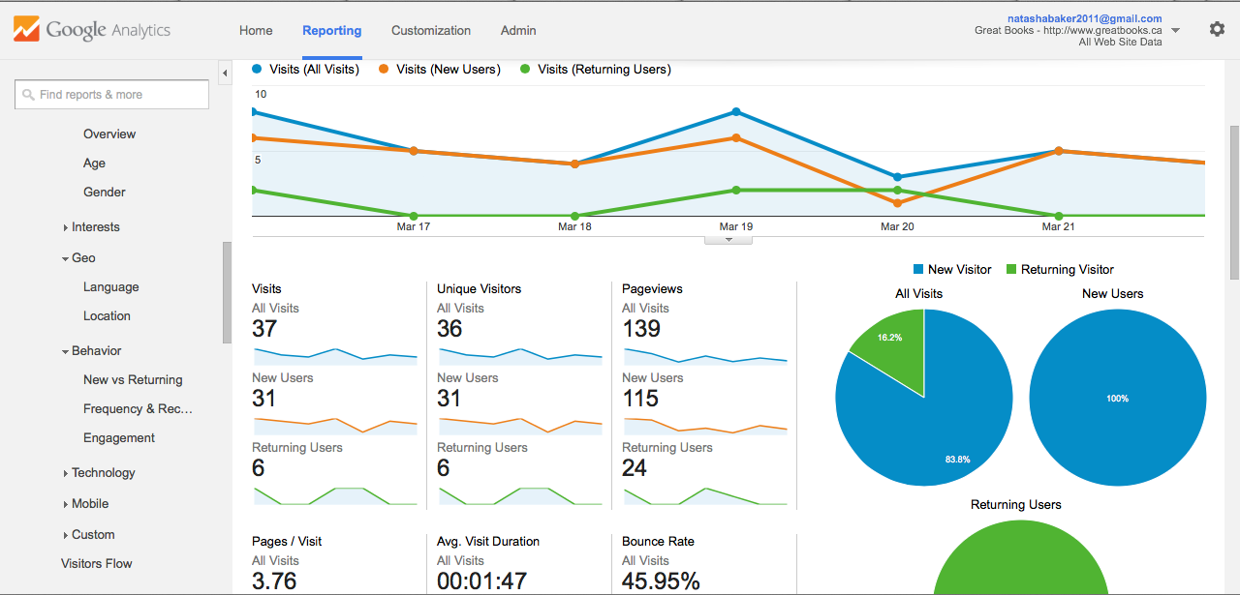The width and height of the screenshot is (1240, 595).
Task: Click the Mar 18 green data point
Action: pyautogui.click(x=574, y=216)
